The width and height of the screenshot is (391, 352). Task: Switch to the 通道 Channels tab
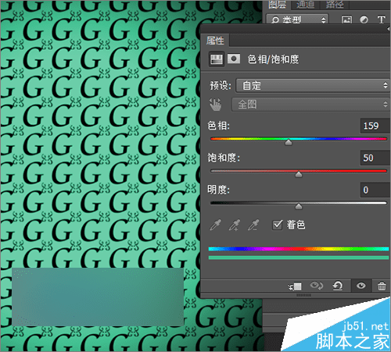[x=306, y=5]
